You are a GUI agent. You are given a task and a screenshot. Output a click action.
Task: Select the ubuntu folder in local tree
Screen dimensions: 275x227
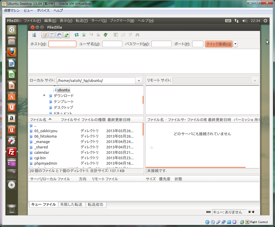[63, 90]
